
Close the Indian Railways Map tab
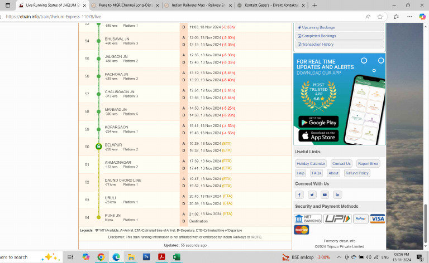(230, 5)
